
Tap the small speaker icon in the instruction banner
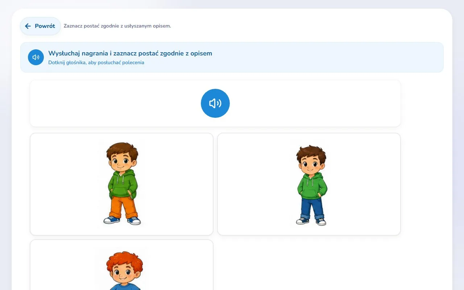[x=36, y=57]
